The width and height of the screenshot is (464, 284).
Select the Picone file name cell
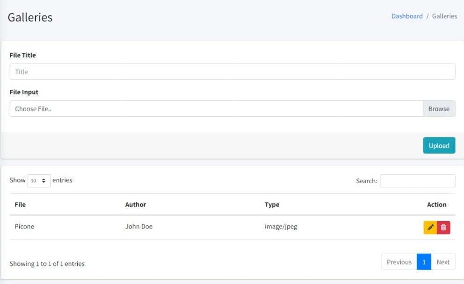click(24, 227)
